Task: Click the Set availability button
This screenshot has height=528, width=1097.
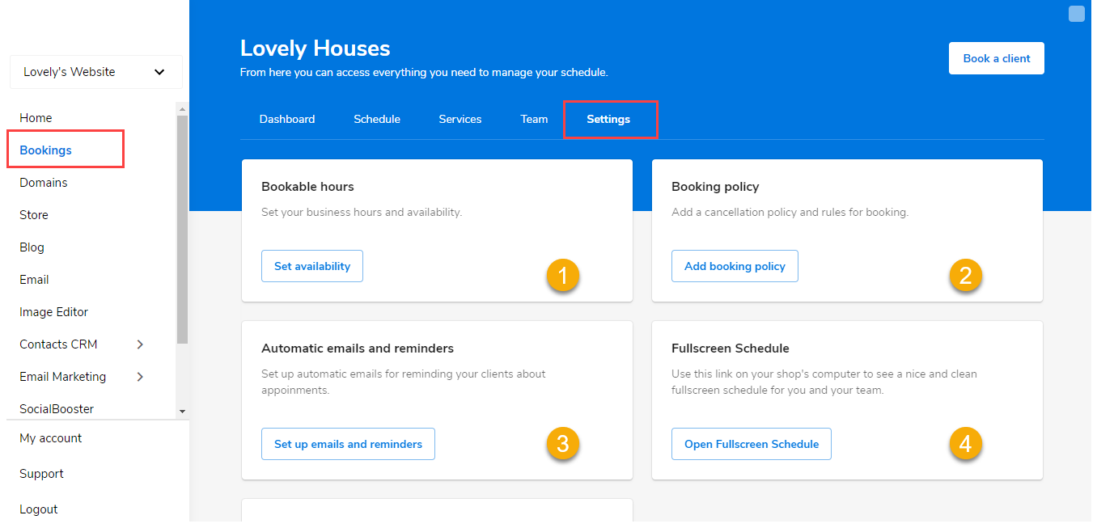Action: tap(312, 266)
